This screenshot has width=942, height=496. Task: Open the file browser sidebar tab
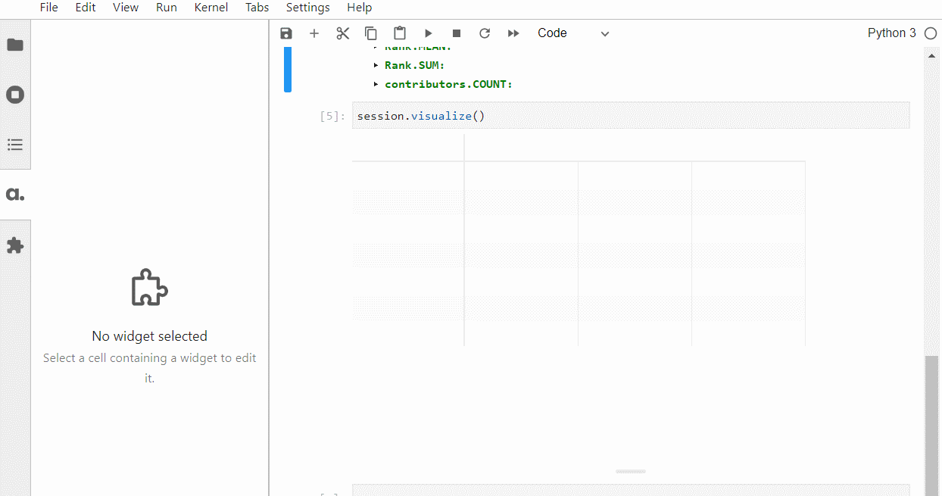coord(15,45)
